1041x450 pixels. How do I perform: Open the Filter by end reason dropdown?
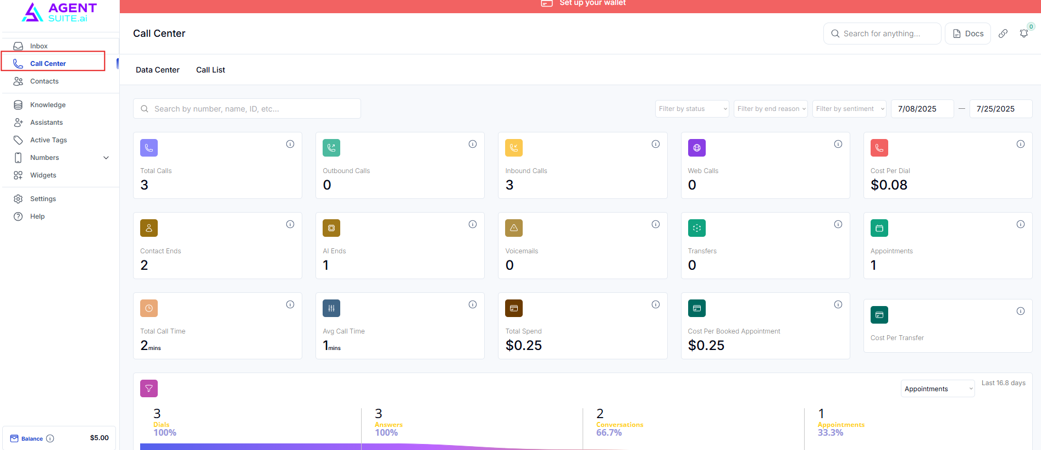(771, 109)
